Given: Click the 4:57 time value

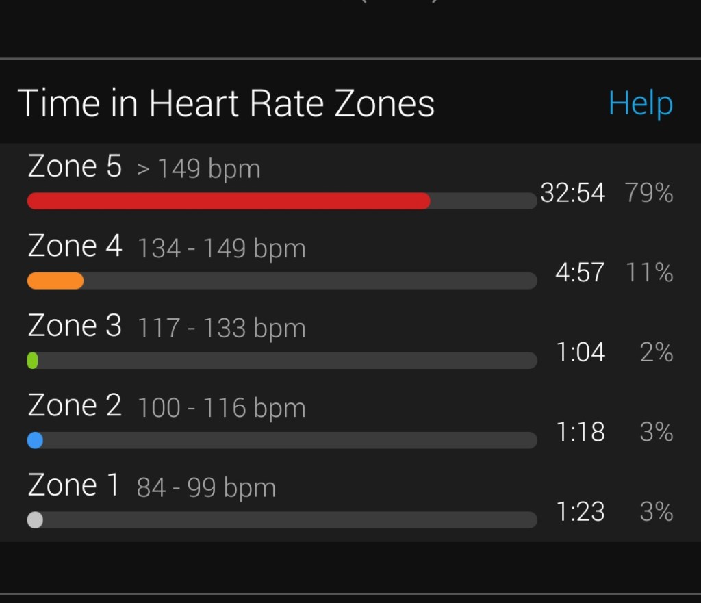Looking at the screenshot, I should tap(580, 273).
